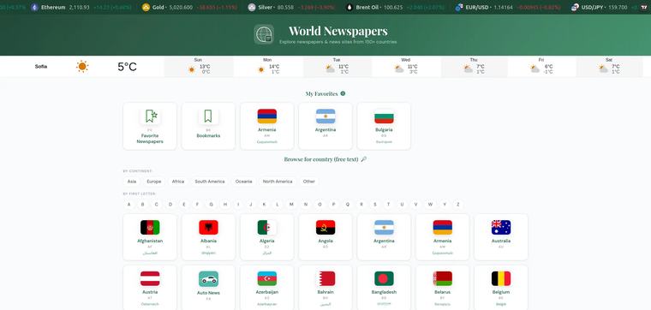The image size is (651, 310).
Task: Click the World Newspapers title
Action: pos(338,31)
